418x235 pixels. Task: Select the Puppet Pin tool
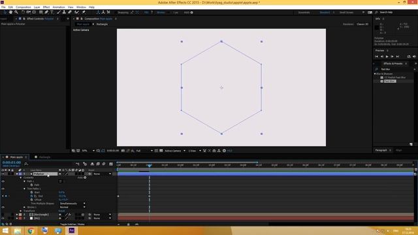click(x=84, y=12)
